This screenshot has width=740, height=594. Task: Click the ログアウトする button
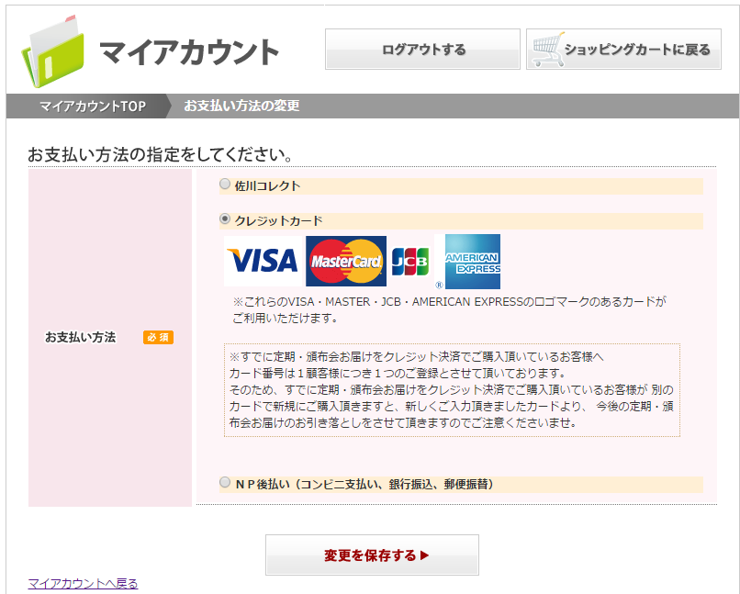click(x=422, y=49)
